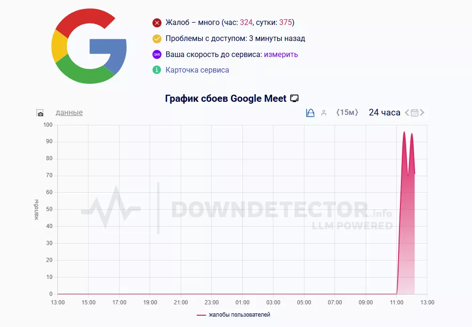Click the left chevron before 15м interval

point(337,112)
